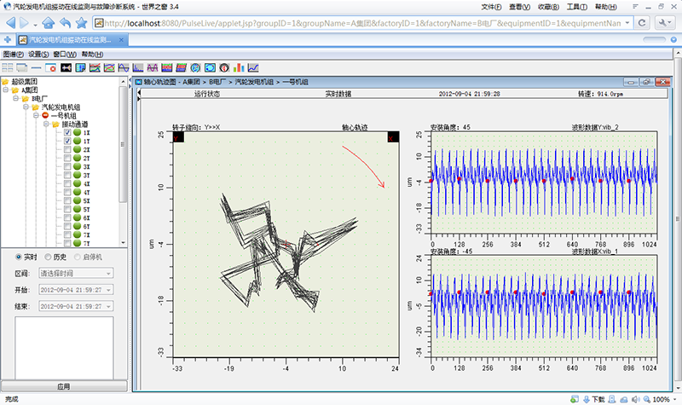Open the 设置(S) menu
The height and width of the screenshot is (405, 682).
pos(38,55)
